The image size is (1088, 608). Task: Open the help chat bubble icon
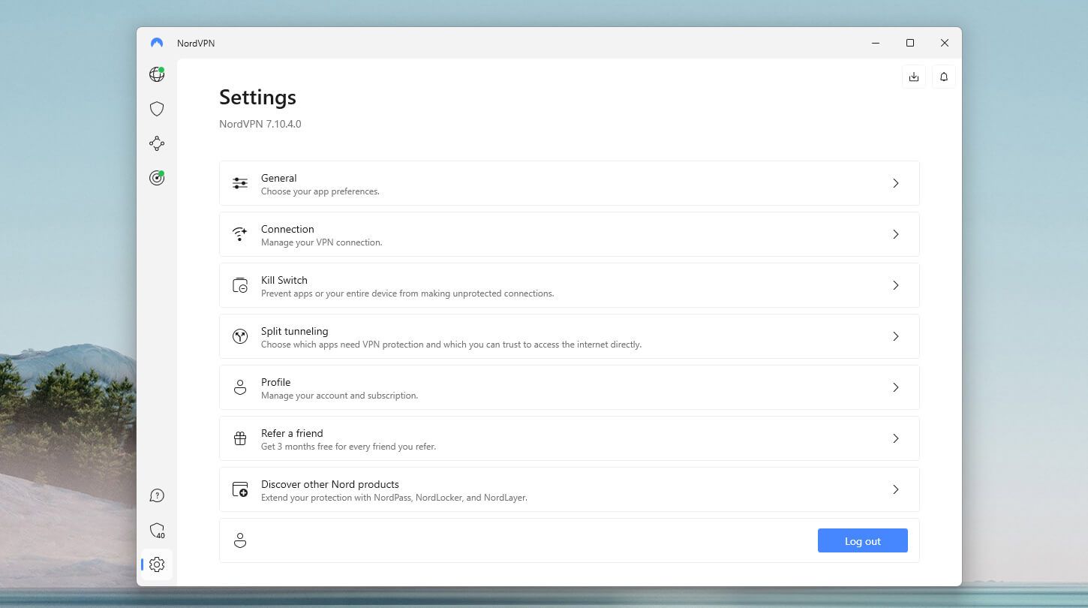[157, 495]
